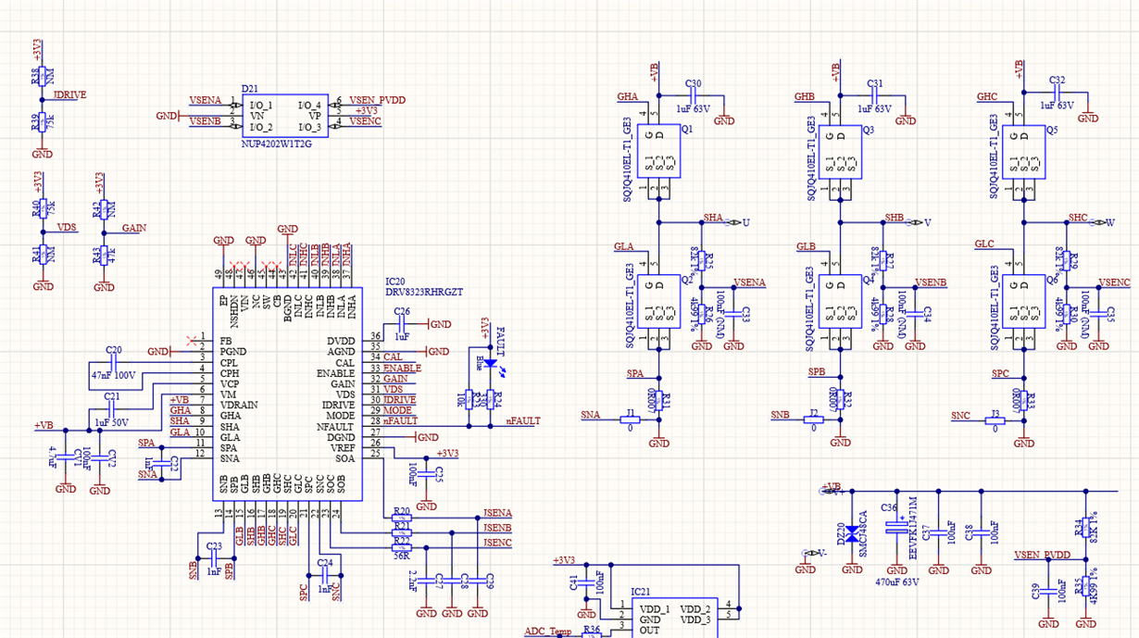The height and width of the screenshot is (638, 1139).
Task: Select jumper J1 on SNA line
Action: point(631,419)
